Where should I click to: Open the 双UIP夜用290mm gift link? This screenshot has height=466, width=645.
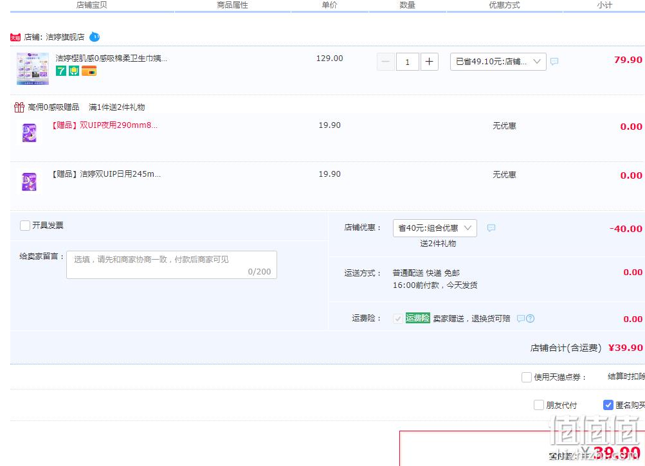point(104,125)
